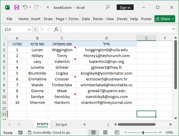Open the Data ribbon tab
This screenshot has width=179, height=136.
(x=86, y=19)
